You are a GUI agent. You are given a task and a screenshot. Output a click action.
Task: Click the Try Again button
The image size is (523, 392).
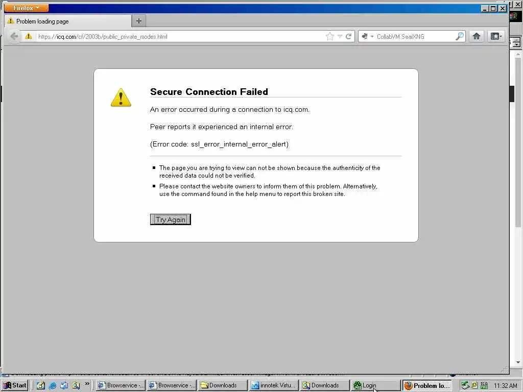coord(170,219)
